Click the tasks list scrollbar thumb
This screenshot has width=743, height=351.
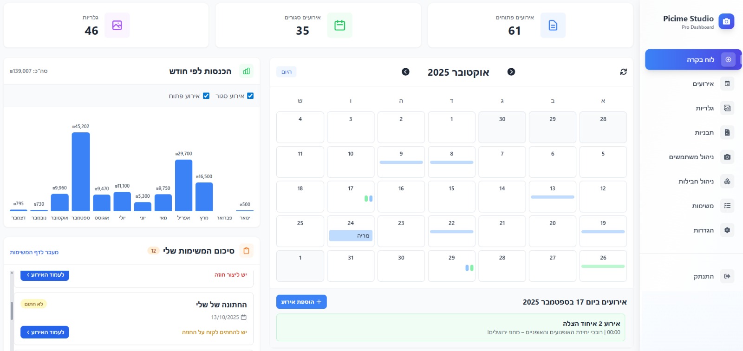click(x=12, y=310)
